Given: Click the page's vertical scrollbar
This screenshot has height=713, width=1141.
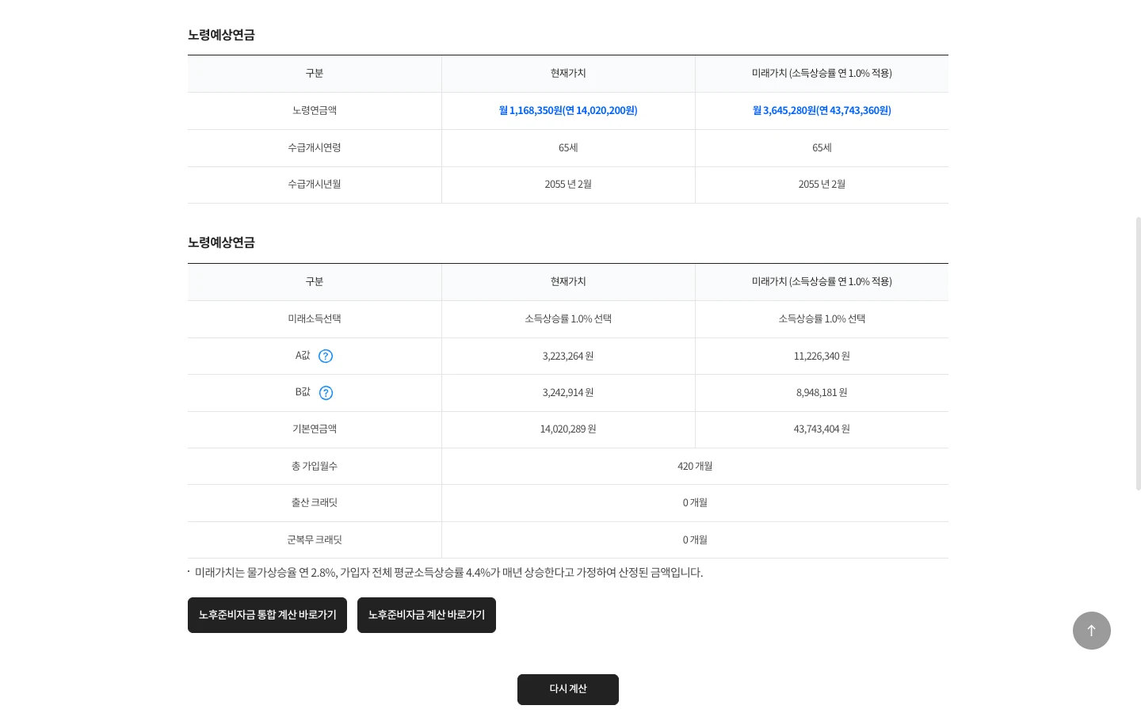Looking at the screenshot, I should [1139, 353].
